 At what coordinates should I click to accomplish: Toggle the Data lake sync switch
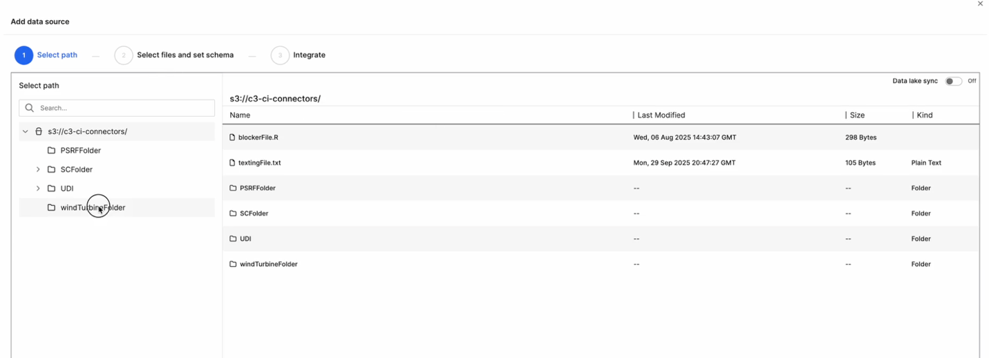click(x=953, y=81)
